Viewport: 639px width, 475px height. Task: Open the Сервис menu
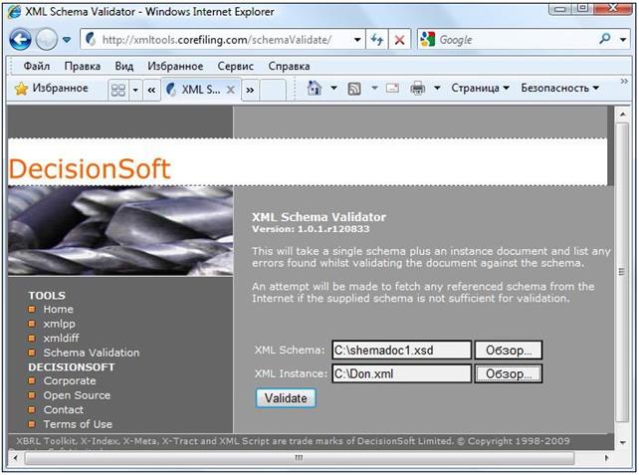235,66
